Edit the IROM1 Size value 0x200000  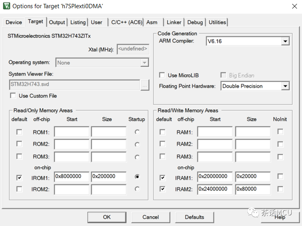109,177
